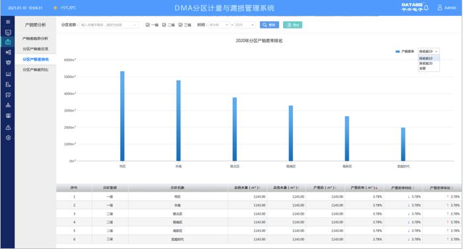Screen dimensions: 463x249
Task: Click the weather sun icon in header
Action: point(55,8)
